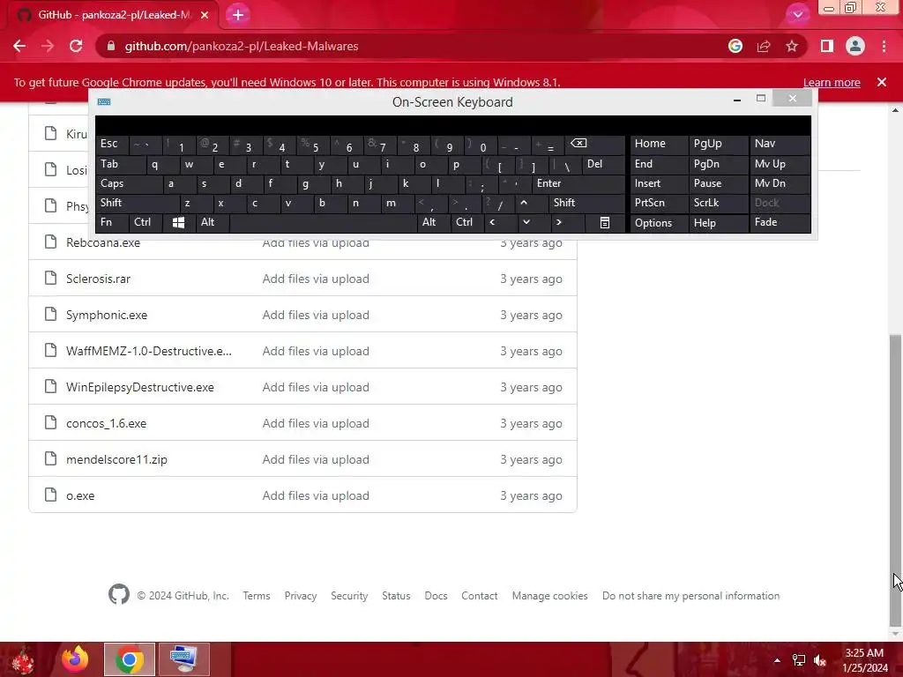
Task: Click the page vertical scrollbar thumb
Action: pyautogui.click(x=895, y=480)
